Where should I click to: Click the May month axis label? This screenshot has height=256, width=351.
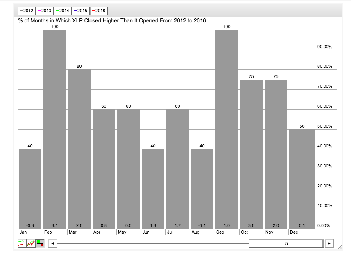coord(122,232)
